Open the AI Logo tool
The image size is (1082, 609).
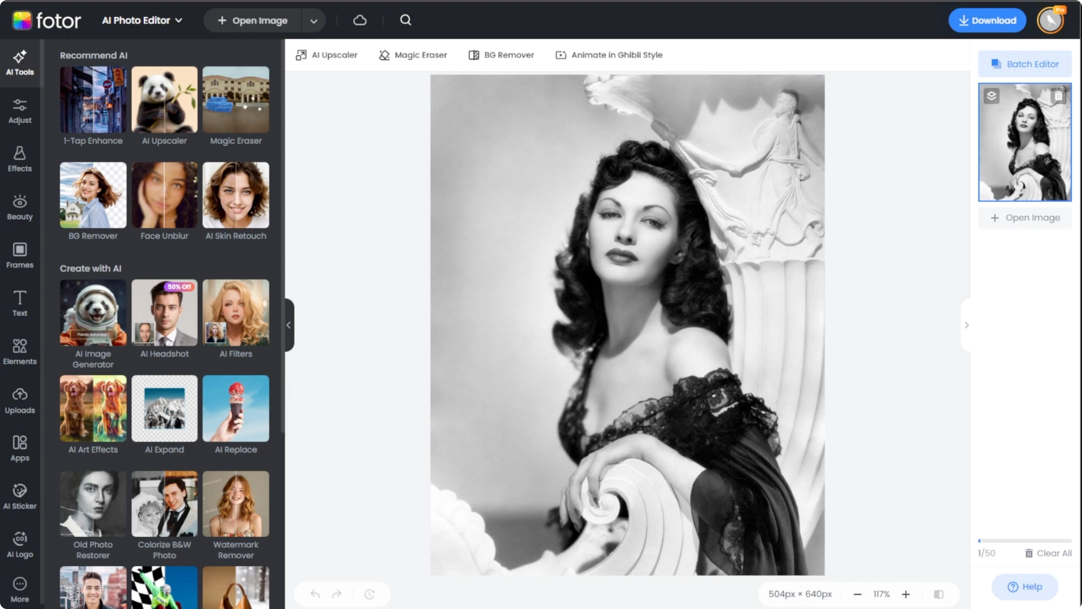coord(20,545)
